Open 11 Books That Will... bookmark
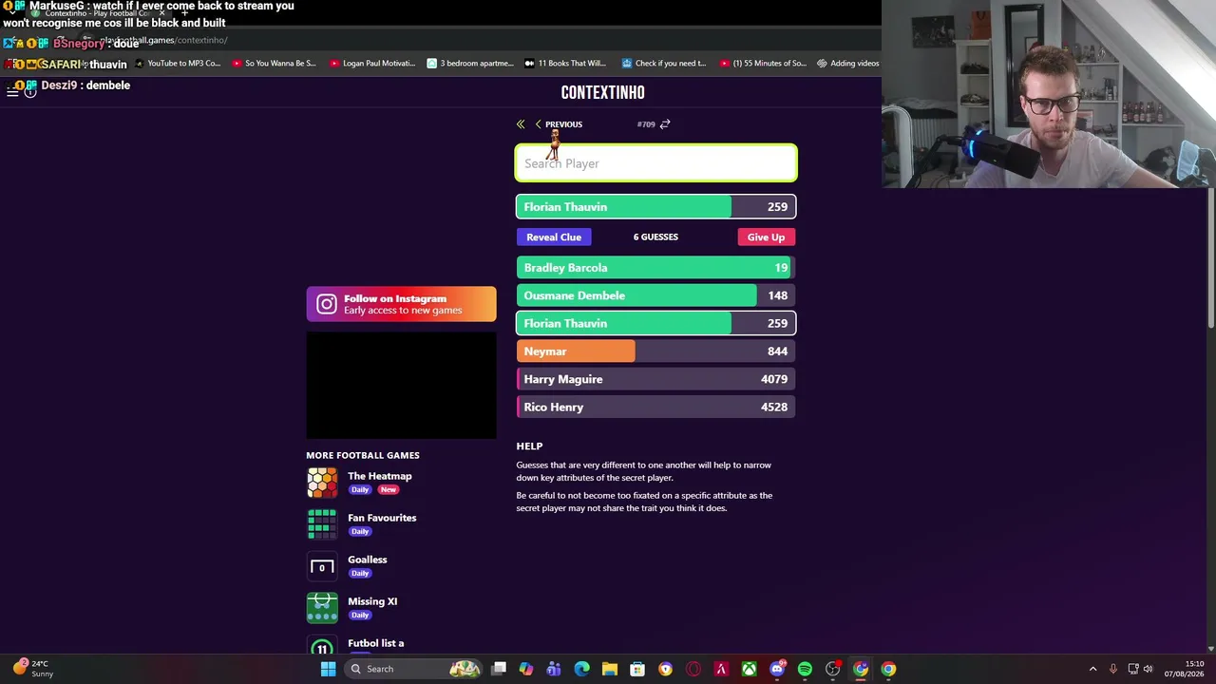The width and height of the screenshot is (1216, 684). (565, 64)
